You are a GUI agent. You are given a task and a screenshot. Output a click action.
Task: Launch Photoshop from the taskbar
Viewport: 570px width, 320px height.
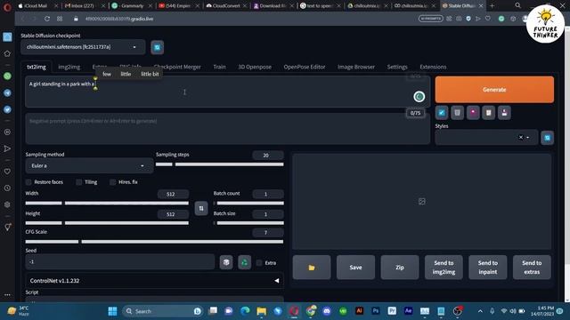coord(376,311)
